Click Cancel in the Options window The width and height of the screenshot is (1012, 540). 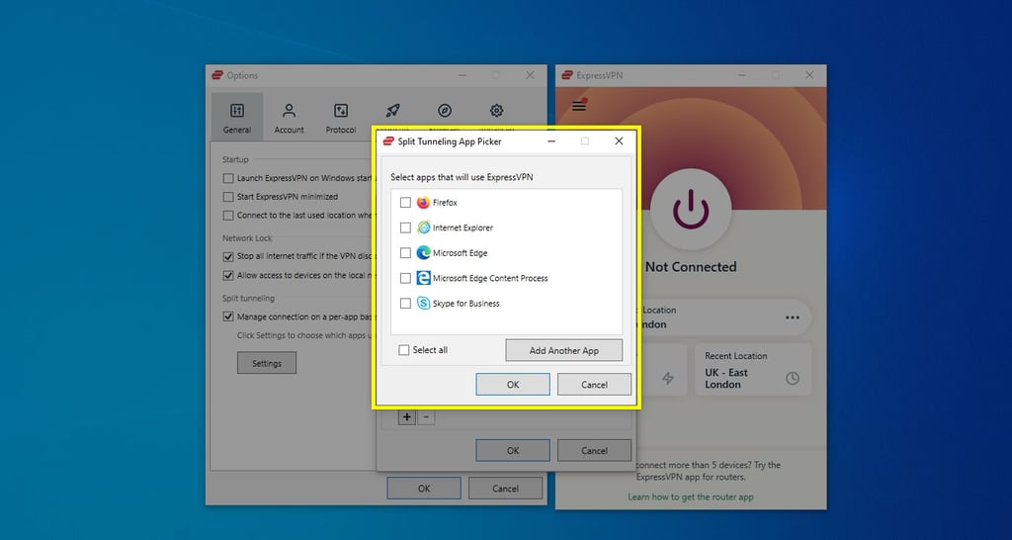(505, 489)
